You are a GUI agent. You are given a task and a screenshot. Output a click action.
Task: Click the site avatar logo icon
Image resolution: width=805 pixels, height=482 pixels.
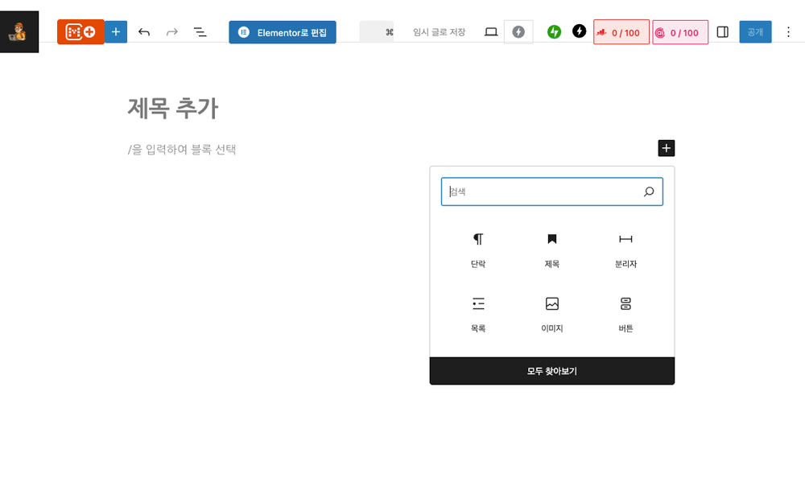(x=19, y=32)
